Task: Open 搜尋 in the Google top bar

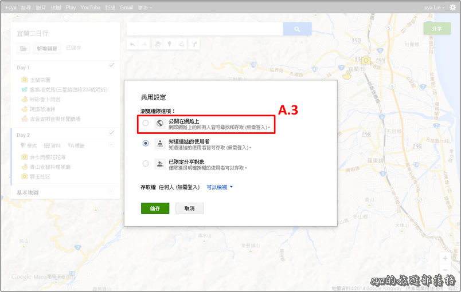Action: [x=26, y=7]
